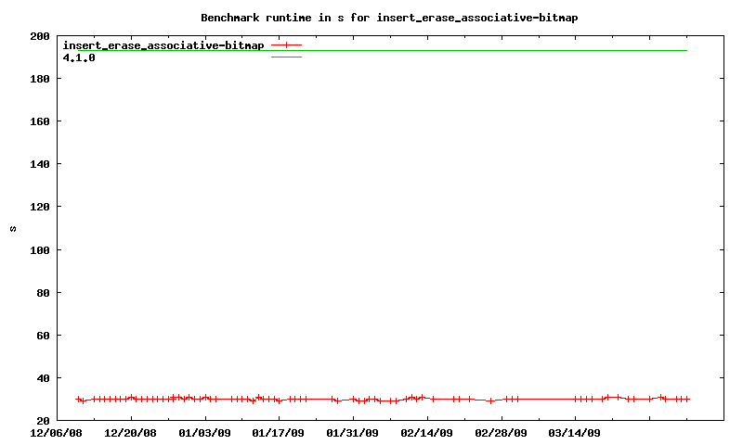Select the 200 y-axis tick label

[40, 36]
